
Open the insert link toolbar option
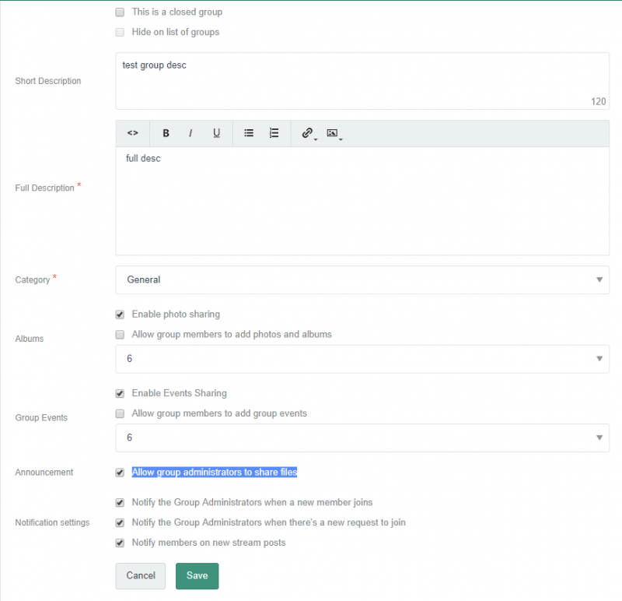point(308,133)
